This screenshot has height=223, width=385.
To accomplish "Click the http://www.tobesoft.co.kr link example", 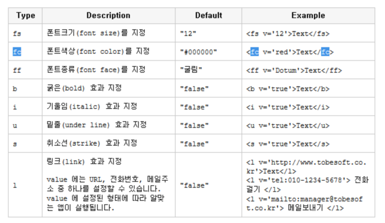I will pos(306,167).
